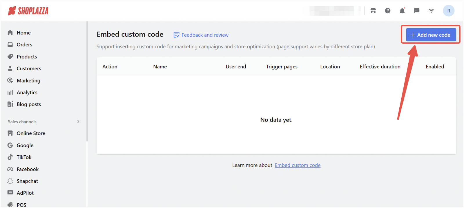The height and width of the screenshot is (208, 464).
Task: Click the Snapchat ghost icon
Action: coord(10,181)
